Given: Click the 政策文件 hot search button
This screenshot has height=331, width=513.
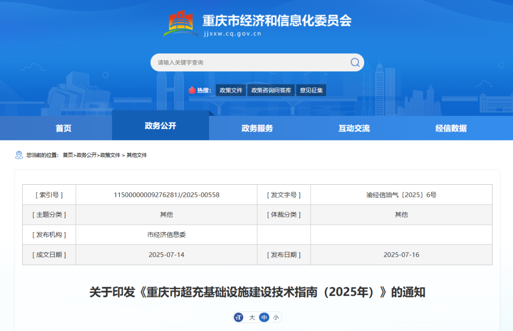Looking at the screenshot, I should point(231,90).
